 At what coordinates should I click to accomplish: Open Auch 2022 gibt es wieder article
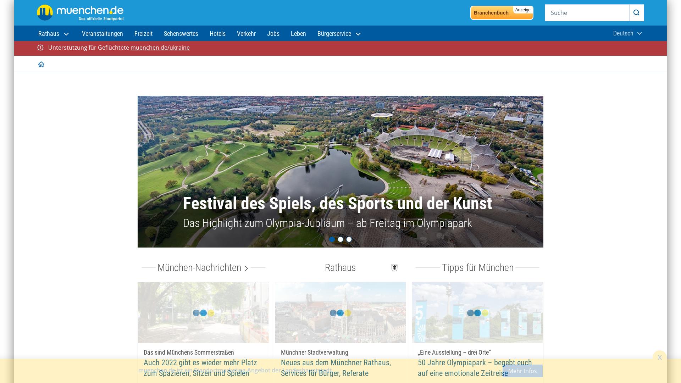200,368
